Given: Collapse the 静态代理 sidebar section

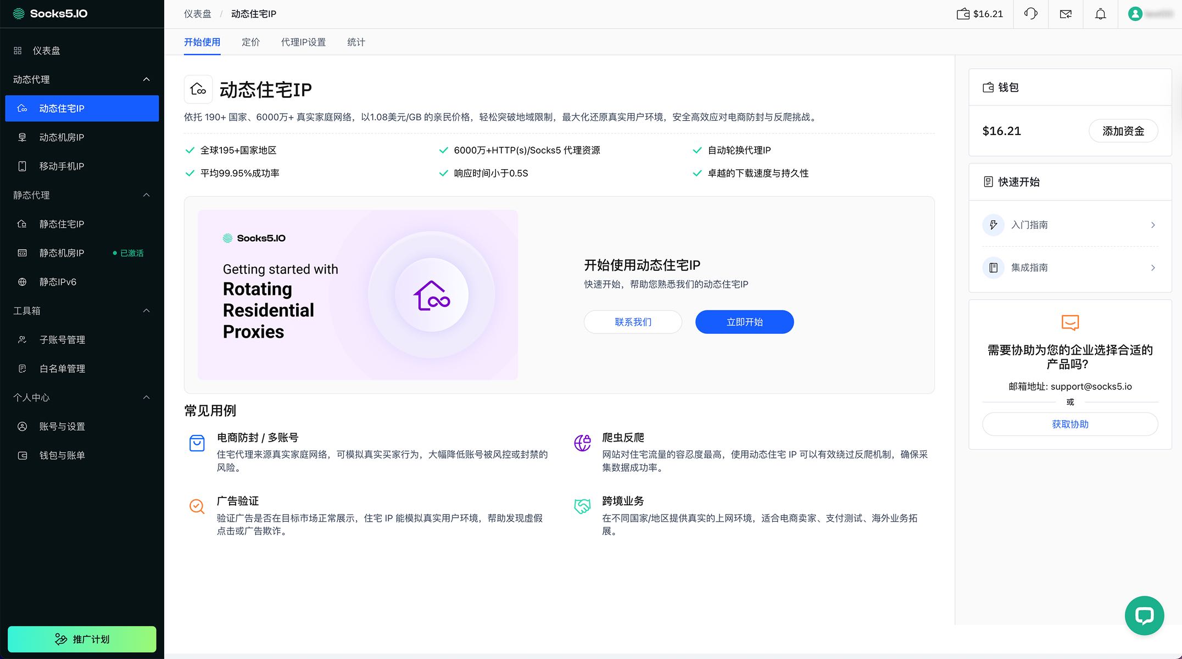Looking at the screenshot, I should [x=146, y=195].
